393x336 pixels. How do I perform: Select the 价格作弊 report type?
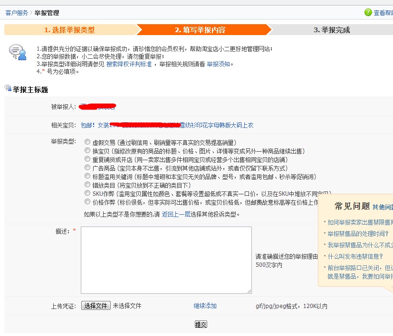tap(87, 202)
